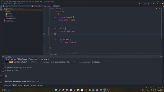Stop the running process with the red stop icon
164x92 pixels.
pyautogui.click(x=153, y=4)
